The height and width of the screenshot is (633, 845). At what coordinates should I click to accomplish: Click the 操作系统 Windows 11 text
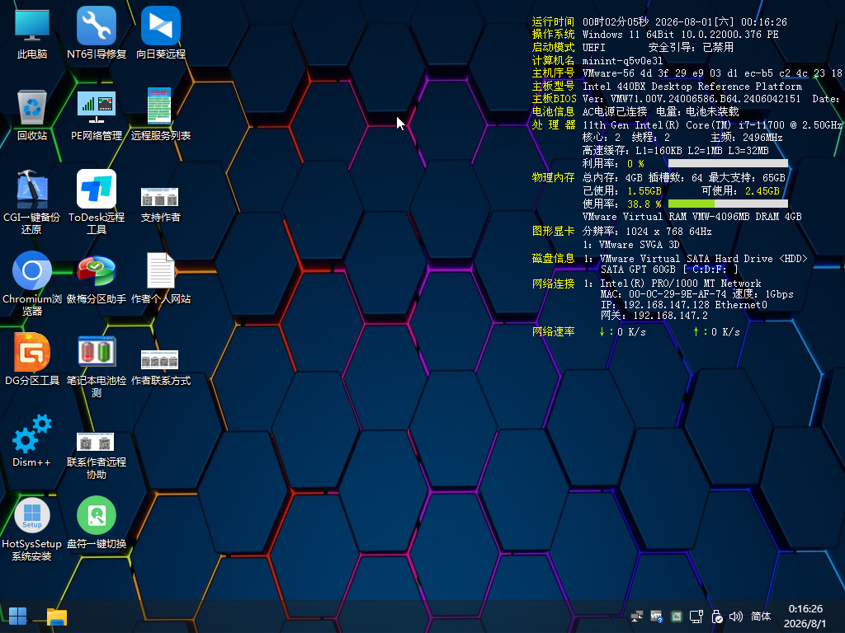click(680, 35)
